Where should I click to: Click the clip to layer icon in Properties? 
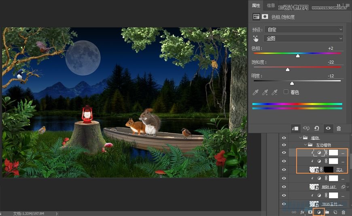coord(295,128)
